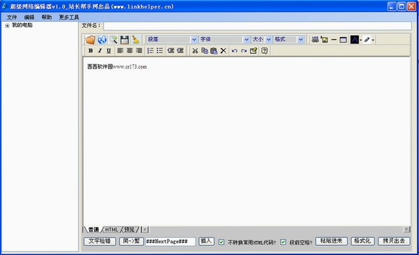Open the 字体 font dropdown

224,40
